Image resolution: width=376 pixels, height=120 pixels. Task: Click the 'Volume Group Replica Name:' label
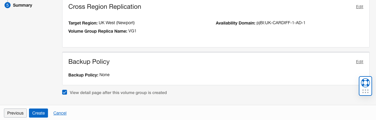pos(98,31)
